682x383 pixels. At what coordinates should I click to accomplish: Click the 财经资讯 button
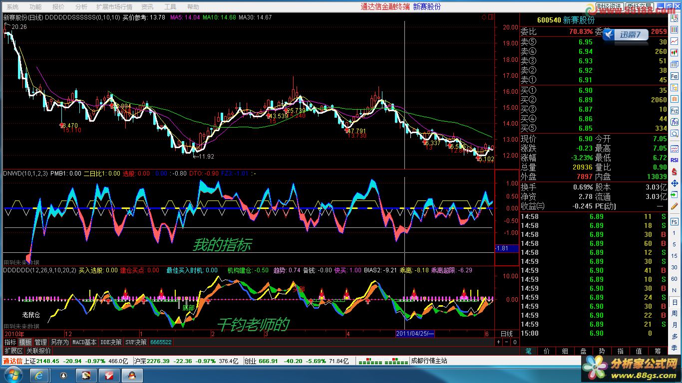610,6
